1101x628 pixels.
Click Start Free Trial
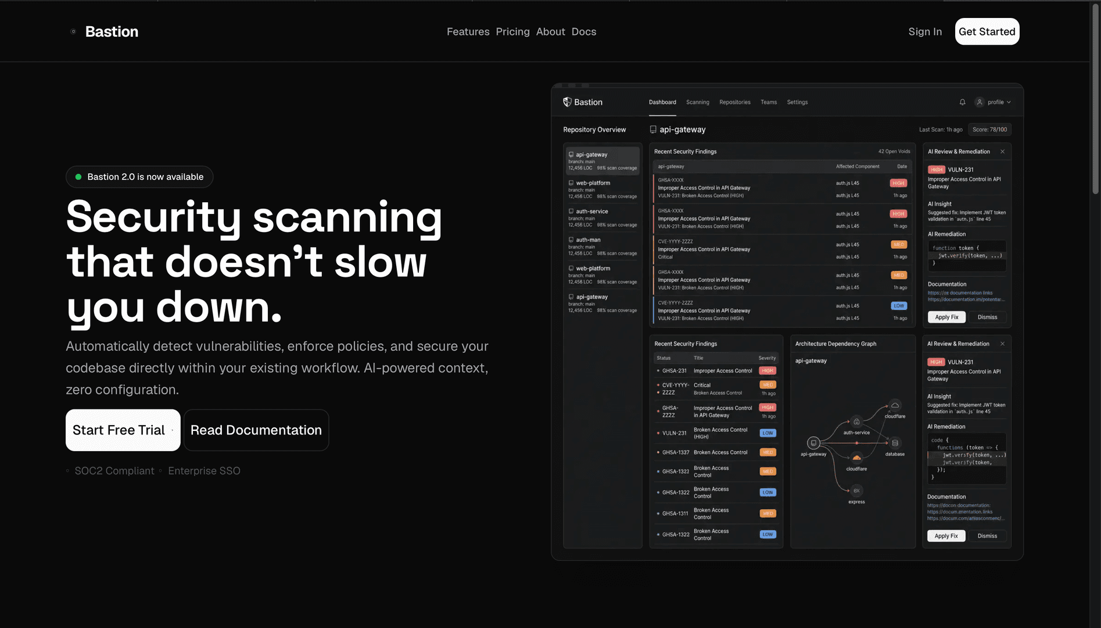123,430
